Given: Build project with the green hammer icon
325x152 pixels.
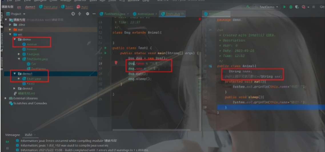Looking at the screenshot, I should coord(248,7).
